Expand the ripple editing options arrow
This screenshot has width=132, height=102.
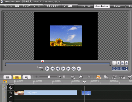pos(5,89)
